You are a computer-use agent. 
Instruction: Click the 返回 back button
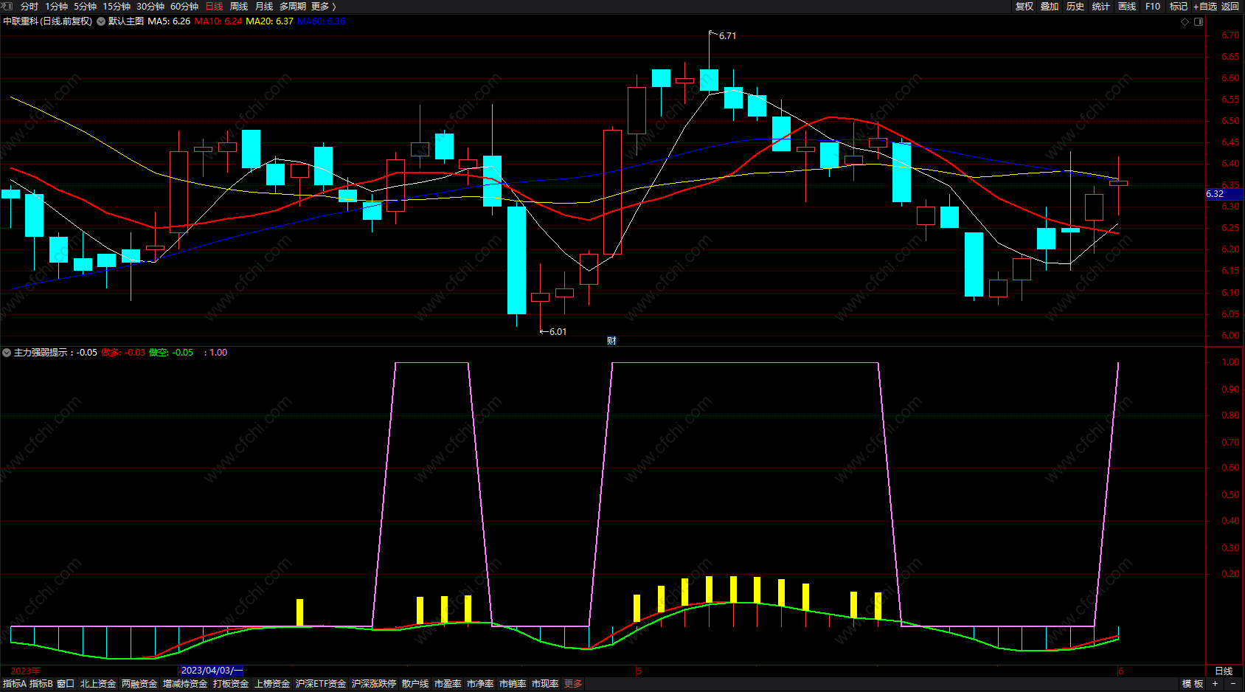point(1230,6)
